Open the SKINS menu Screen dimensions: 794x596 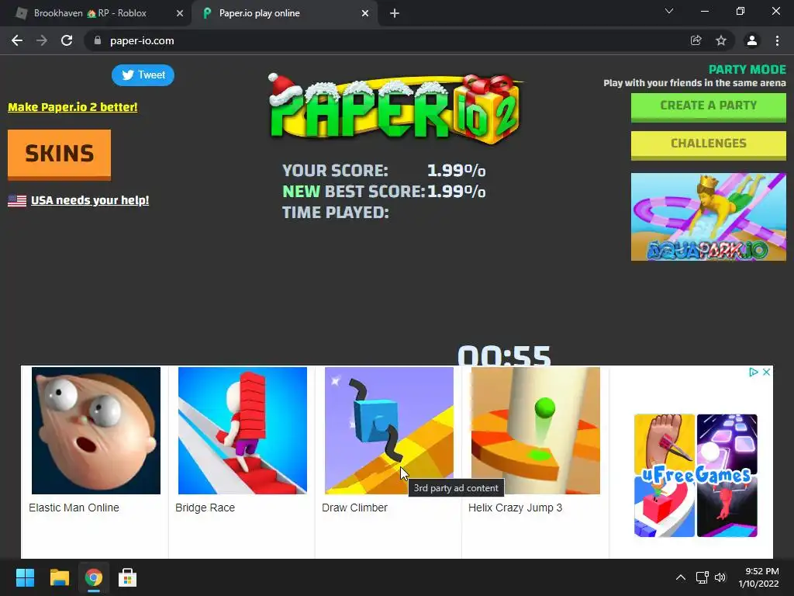coord(59,154)
